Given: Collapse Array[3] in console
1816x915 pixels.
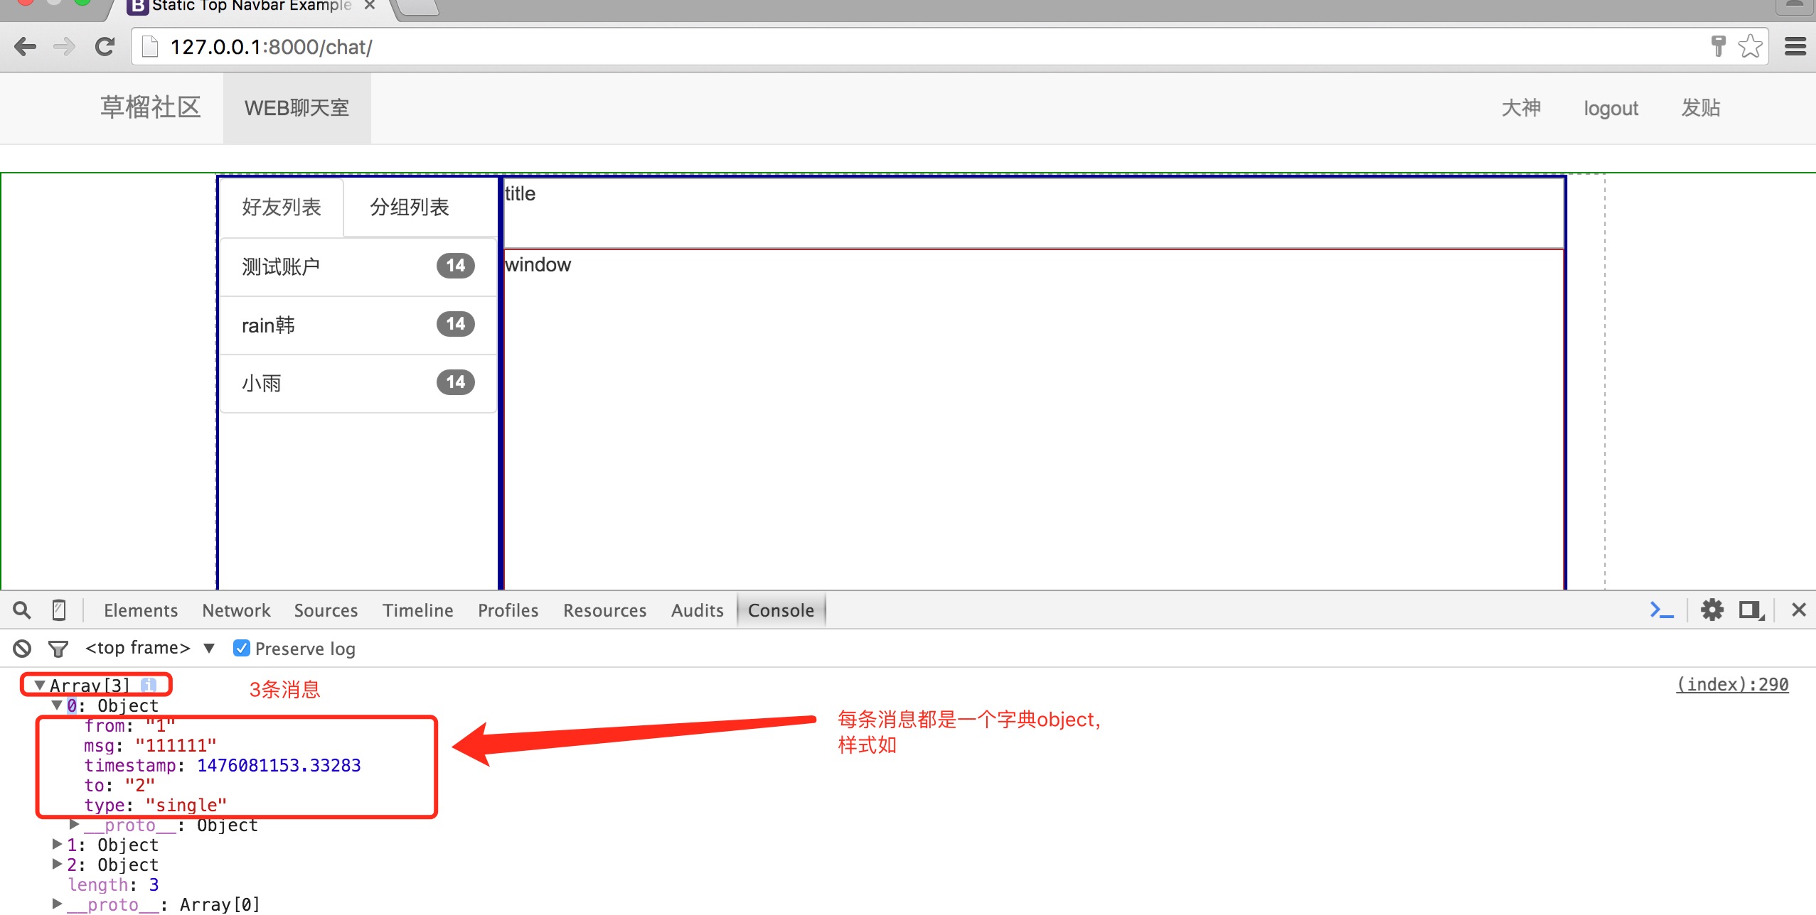Looking at the screenshot, I should pyautogui.click(x=40, y=686).
